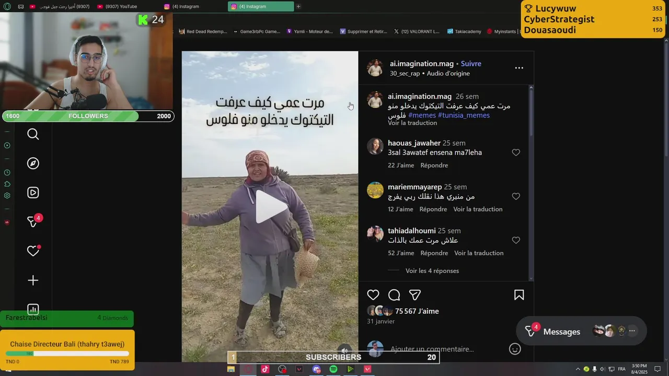Click mariemmayarep's profile picture
The width and height of the screenshot is (669, 376).
375,190
